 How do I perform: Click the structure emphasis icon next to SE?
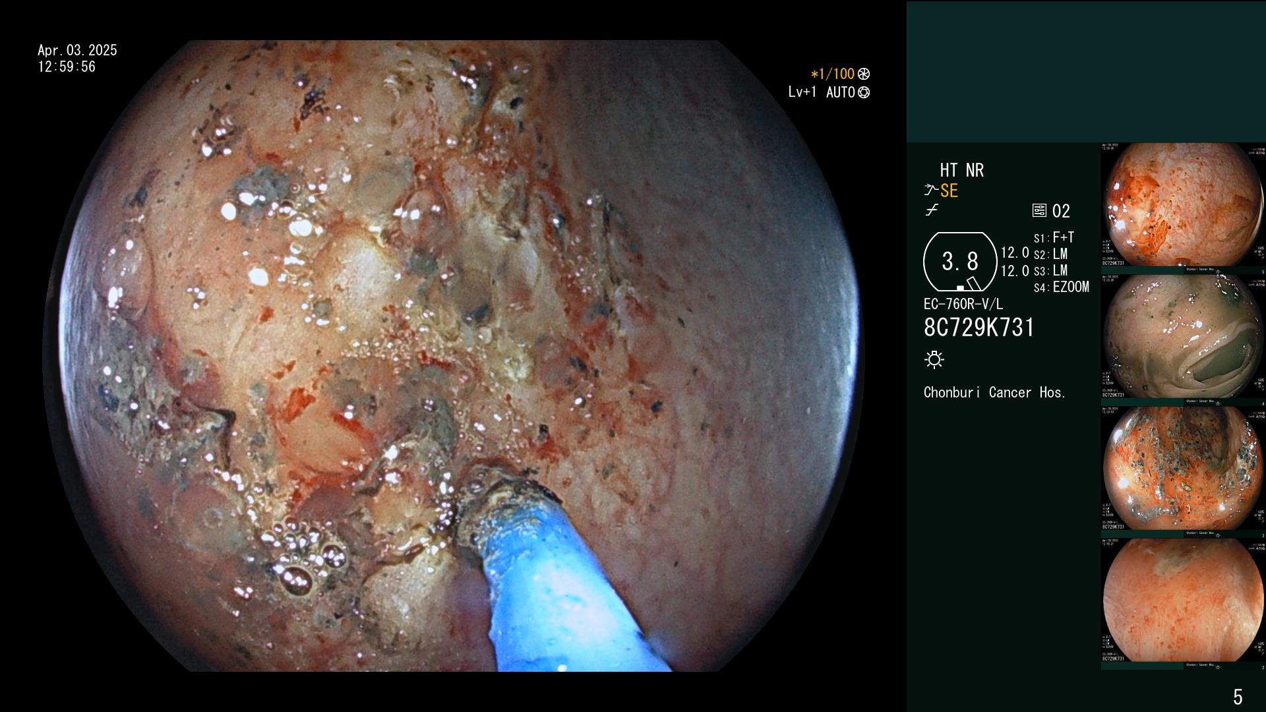pyautogui.click(x=931, y=191)
